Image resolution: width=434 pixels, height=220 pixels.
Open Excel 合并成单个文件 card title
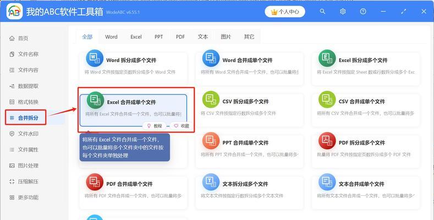coord(131,102)
